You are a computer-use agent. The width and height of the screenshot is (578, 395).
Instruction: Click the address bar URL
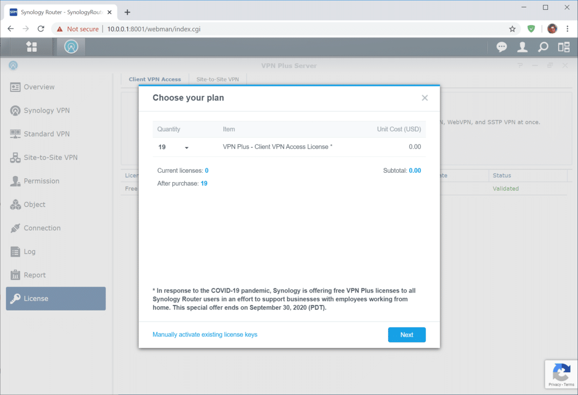[154, 29]
